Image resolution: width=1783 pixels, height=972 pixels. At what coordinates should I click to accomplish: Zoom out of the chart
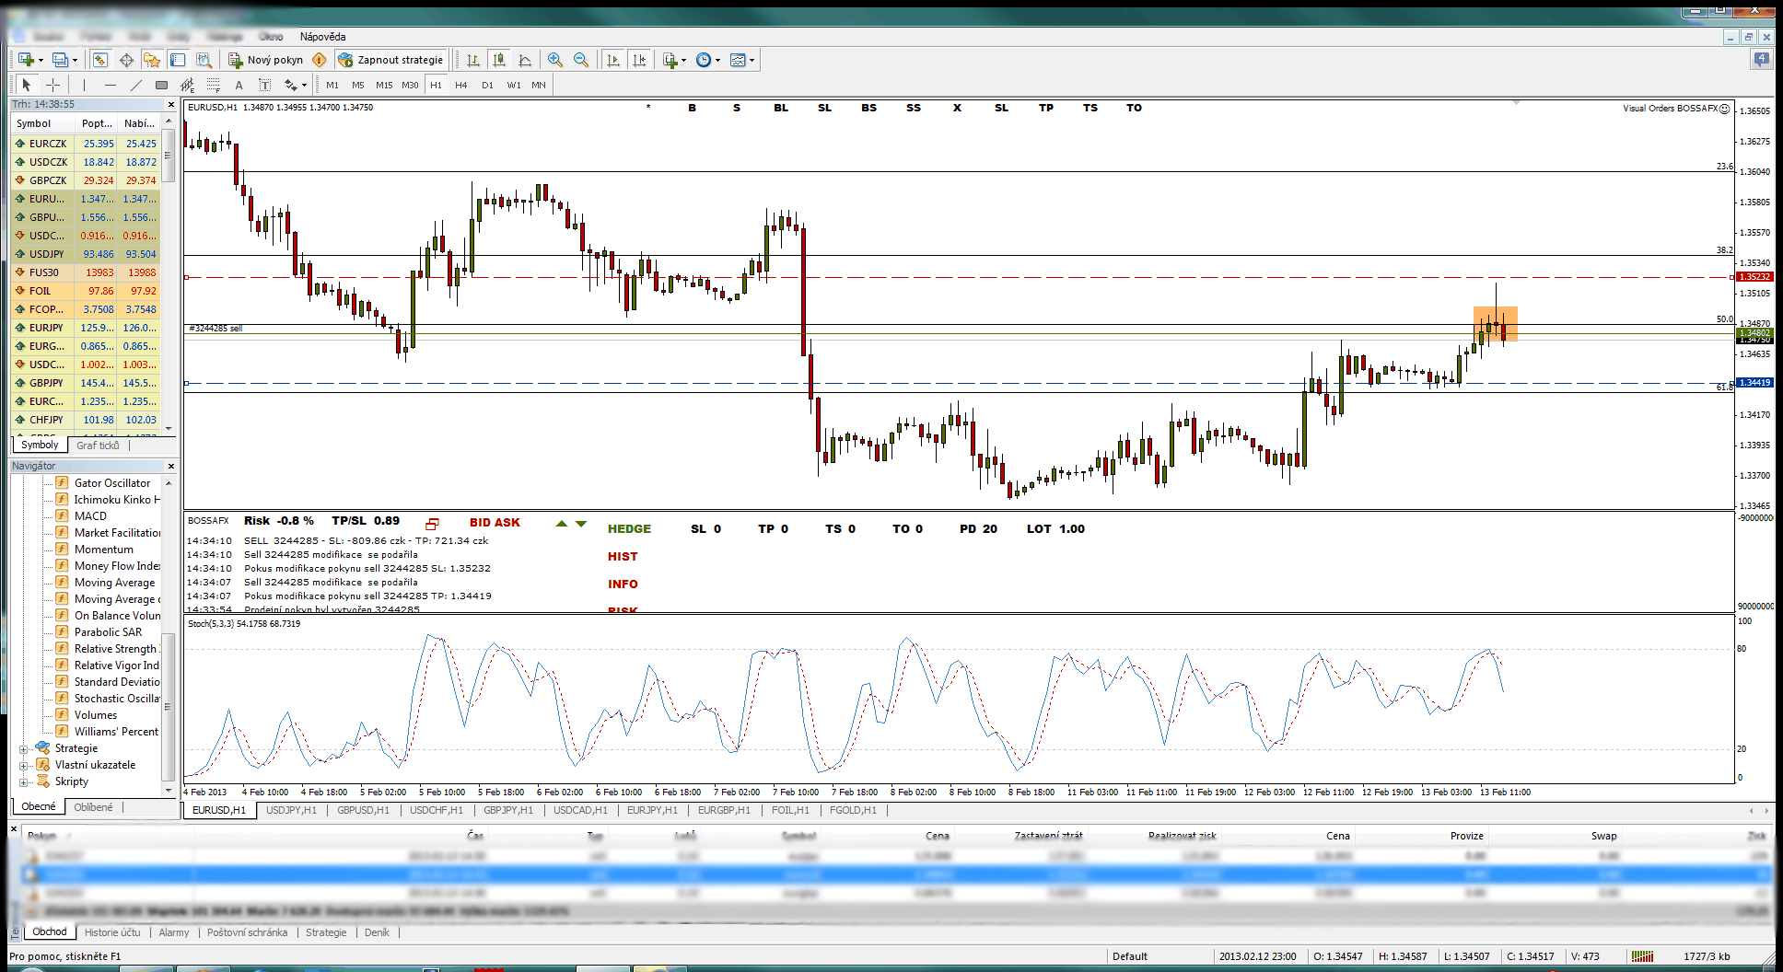[x=581, y=60]
